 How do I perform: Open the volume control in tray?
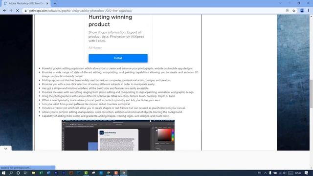point(285,173)
